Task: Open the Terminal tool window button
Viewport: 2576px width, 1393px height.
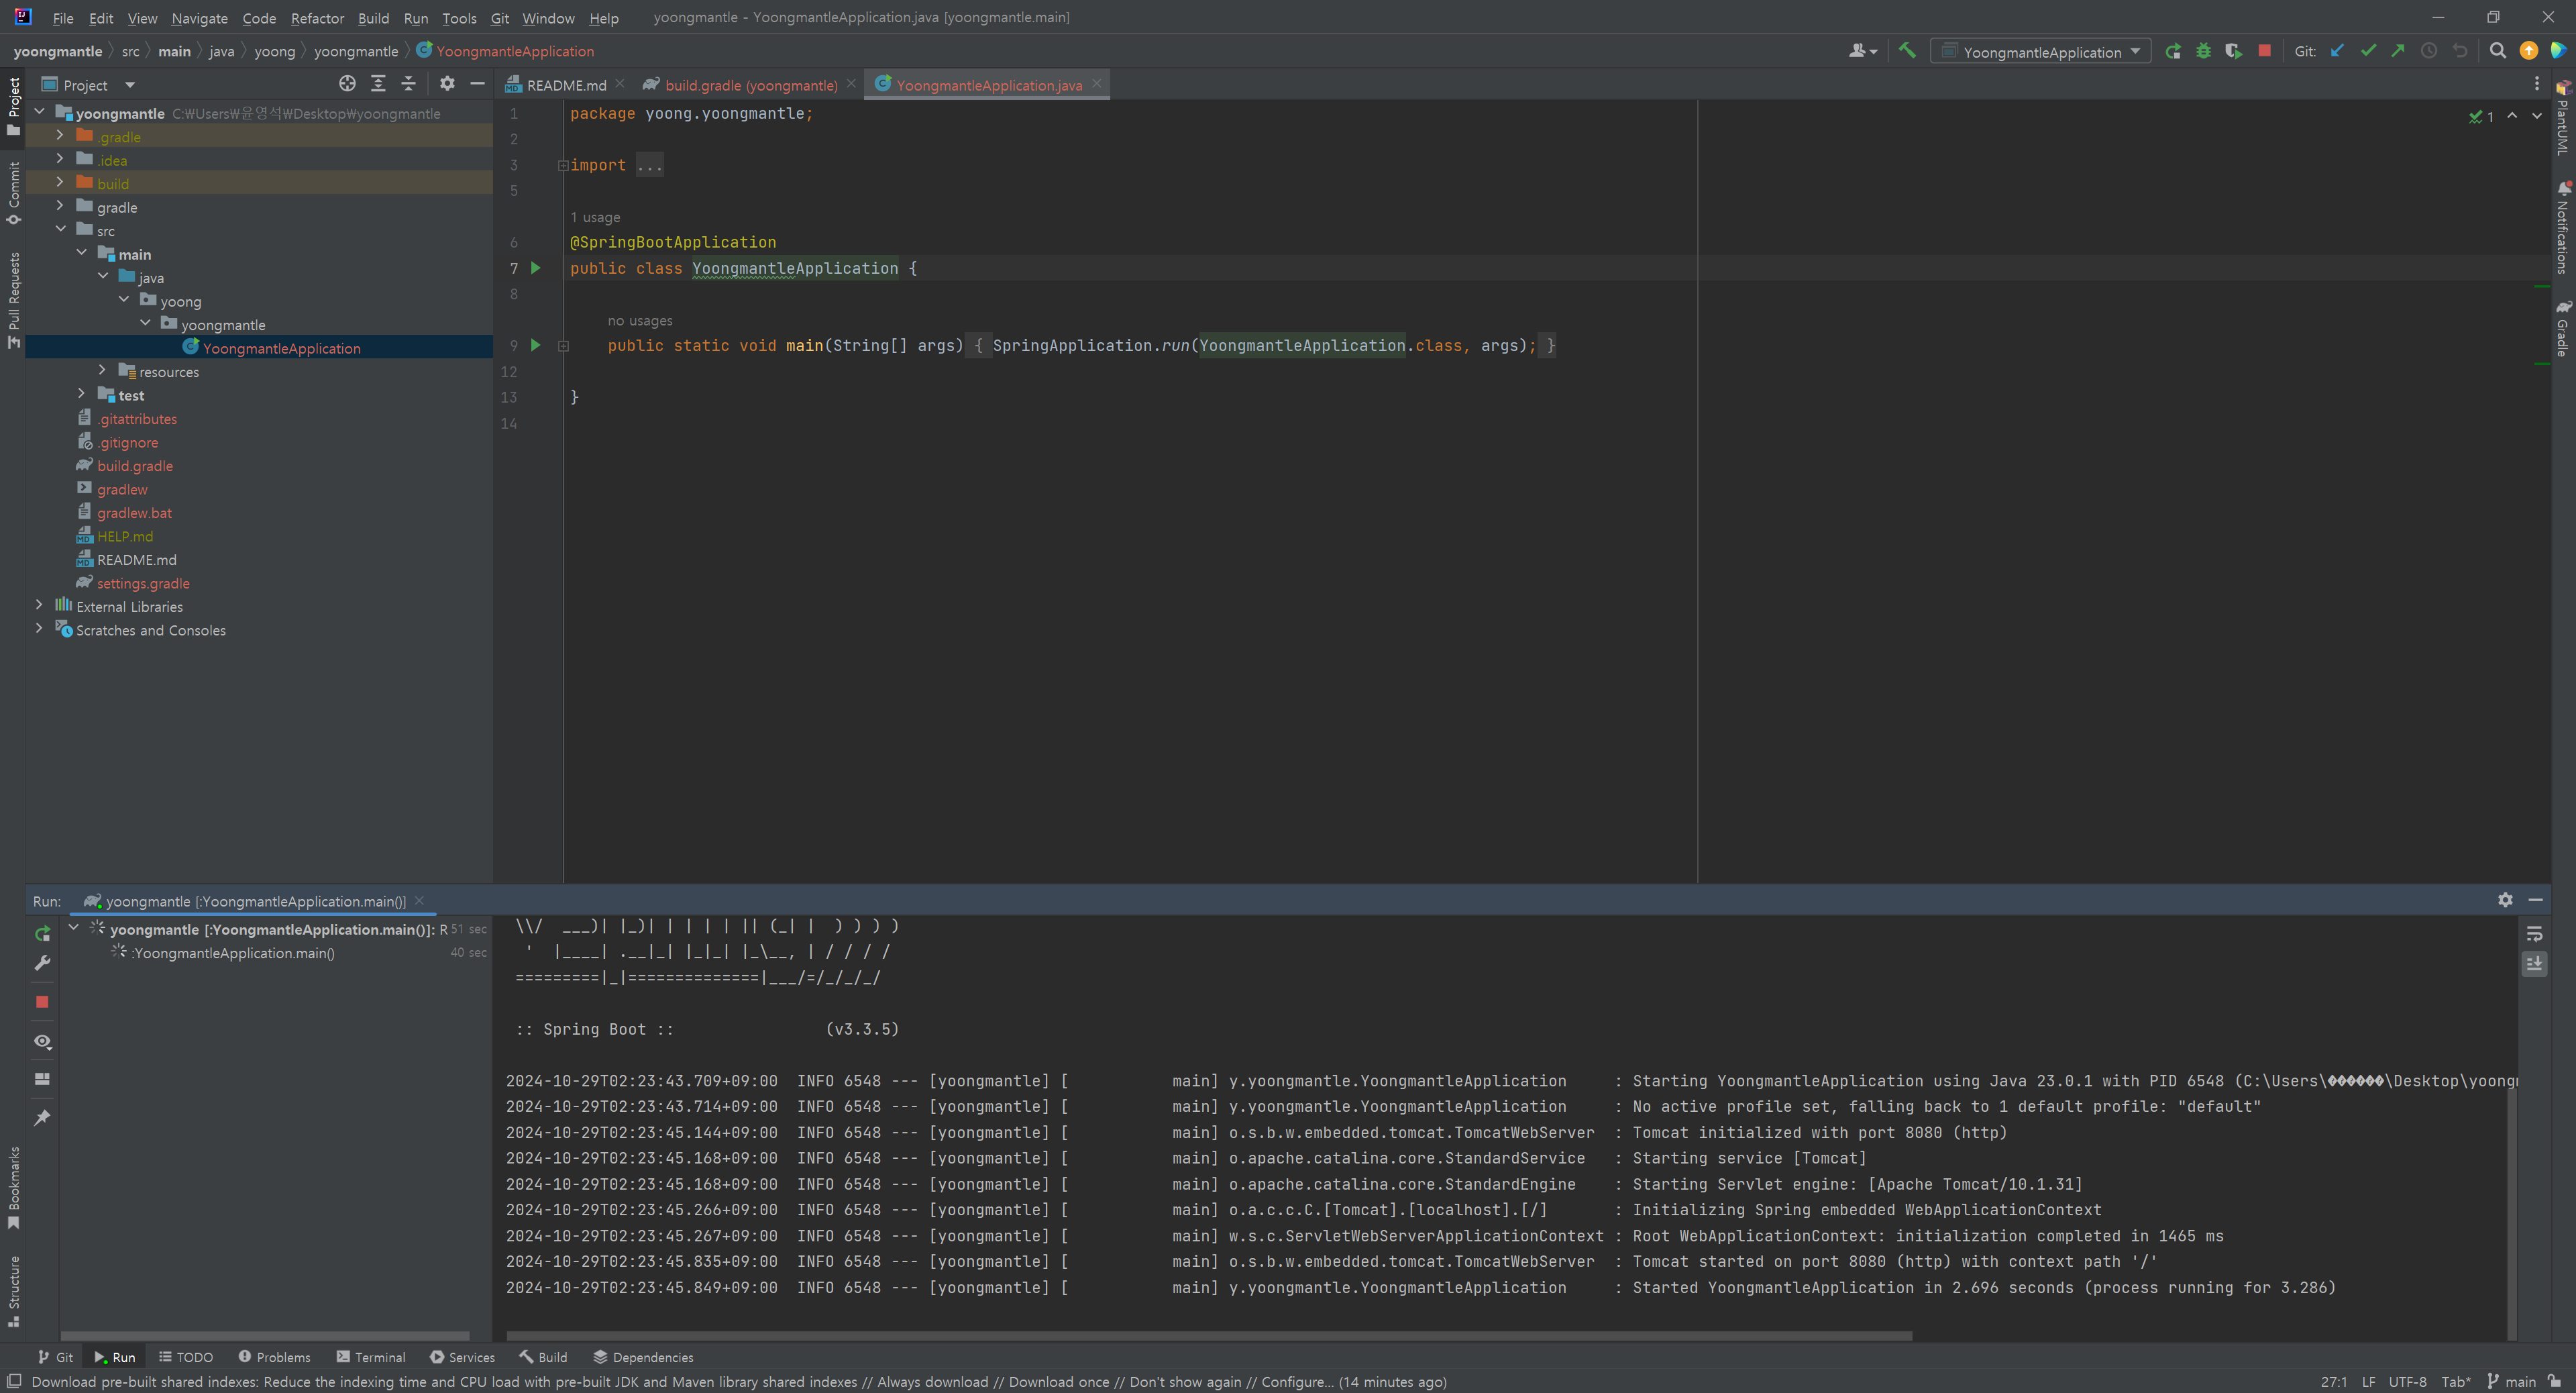Action: [x=371, y=1357]
